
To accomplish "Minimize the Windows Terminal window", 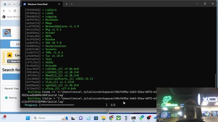I will (197, 4).
